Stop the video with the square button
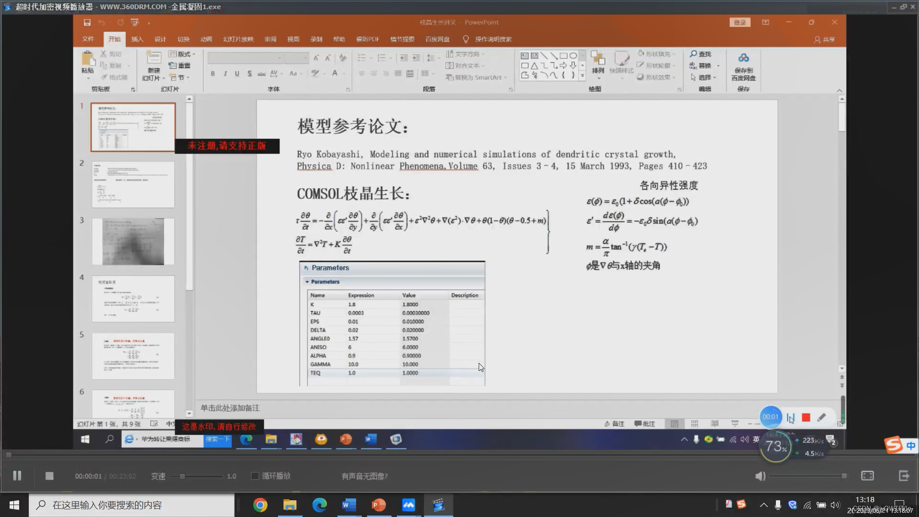The image size is (919, 517). [x=49, y=476]
